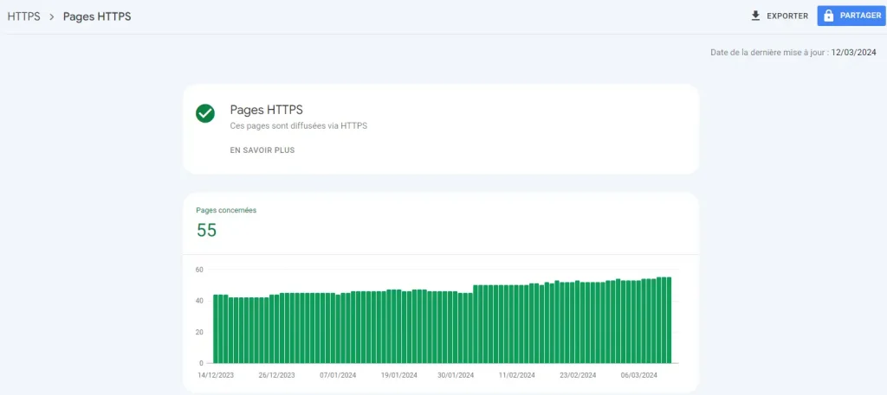
Task: Click the 0 y-axis label
Action: pyautogui.click(x=201, y=363)
